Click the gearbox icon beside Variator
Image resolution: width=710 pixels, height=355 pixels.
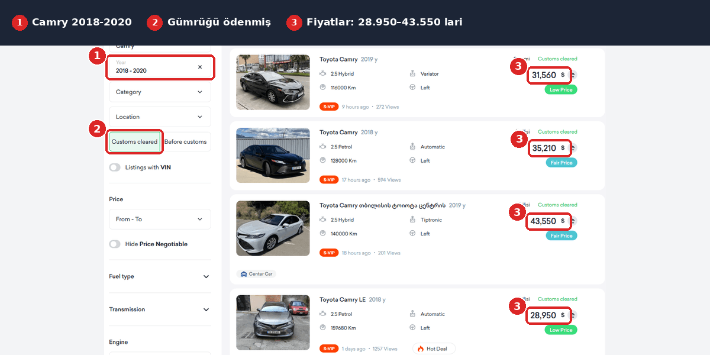(x=412, y=74)
